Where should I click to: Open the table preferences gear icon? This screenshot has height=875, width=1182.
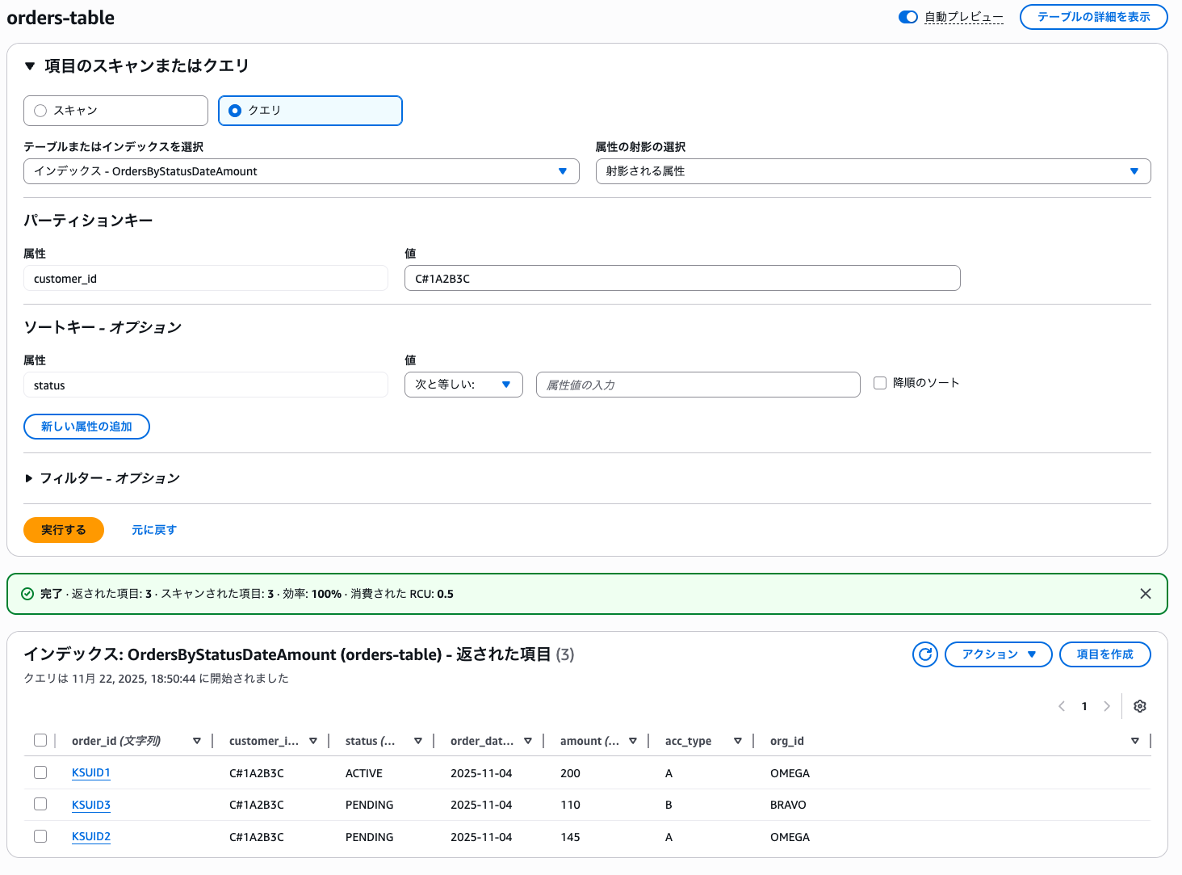click(x=1140, y=706)
